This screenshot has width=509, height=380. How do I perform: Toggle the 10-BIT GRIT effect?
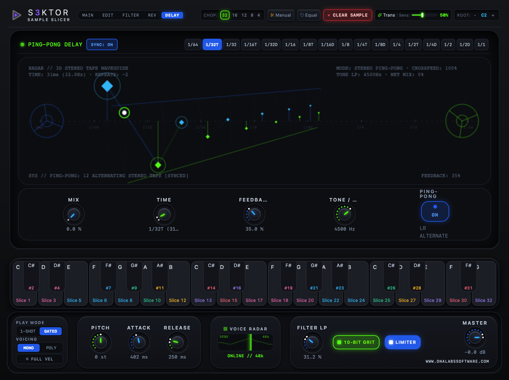356,342
